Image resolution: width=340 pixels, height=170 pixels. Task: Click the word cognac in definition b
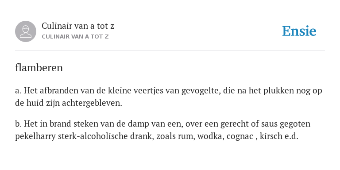pos(240,136)
